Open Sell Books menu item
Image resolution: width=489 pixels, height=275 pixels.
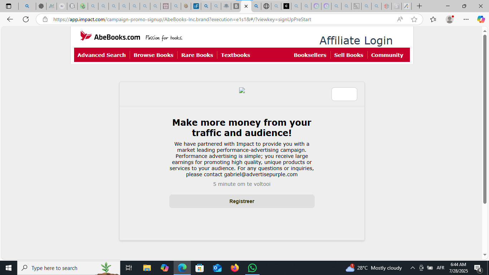pos(349,55)
